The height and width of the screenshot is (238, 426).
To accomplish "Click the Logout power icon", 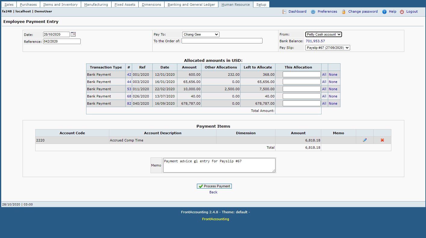I will coord(402,12).
